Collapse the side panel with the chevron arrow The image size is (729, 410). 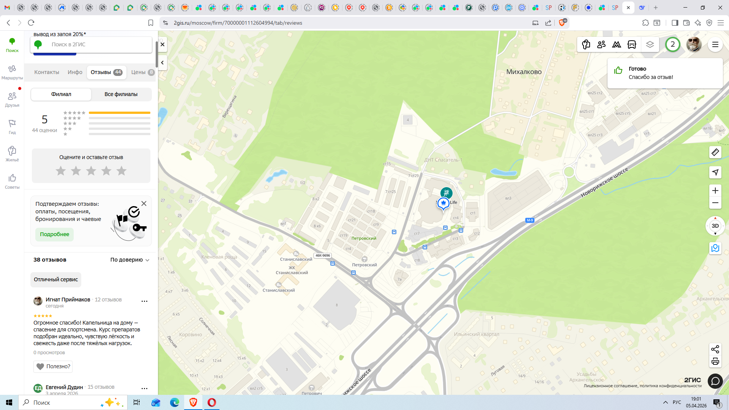163,63
